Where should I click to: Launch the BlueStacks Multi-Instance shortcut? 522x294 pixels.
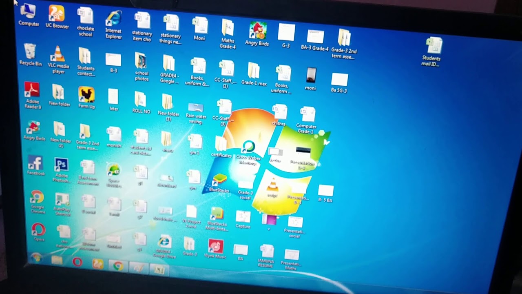point(217,218)
